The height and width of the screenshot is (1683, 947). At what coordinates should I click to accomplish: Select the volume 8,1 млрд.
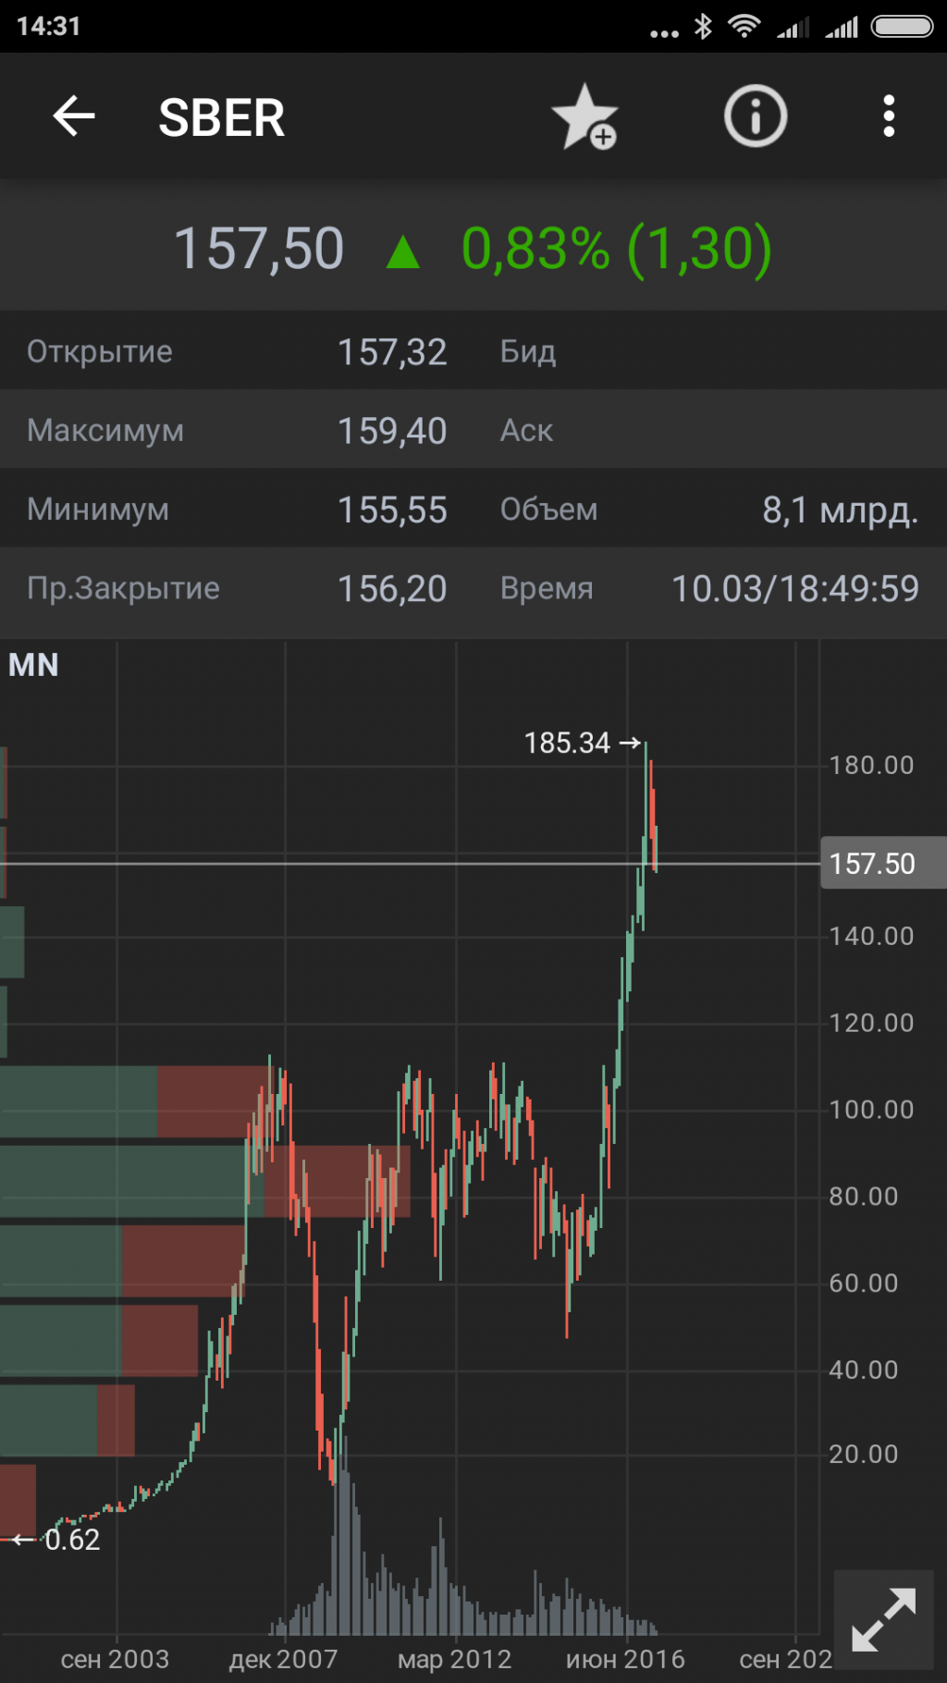tap(840, 510)
